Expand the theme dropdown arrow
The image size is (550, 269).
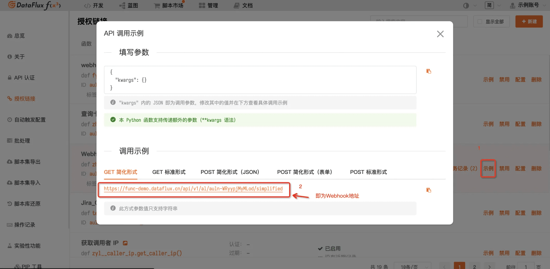coord(475,5)
